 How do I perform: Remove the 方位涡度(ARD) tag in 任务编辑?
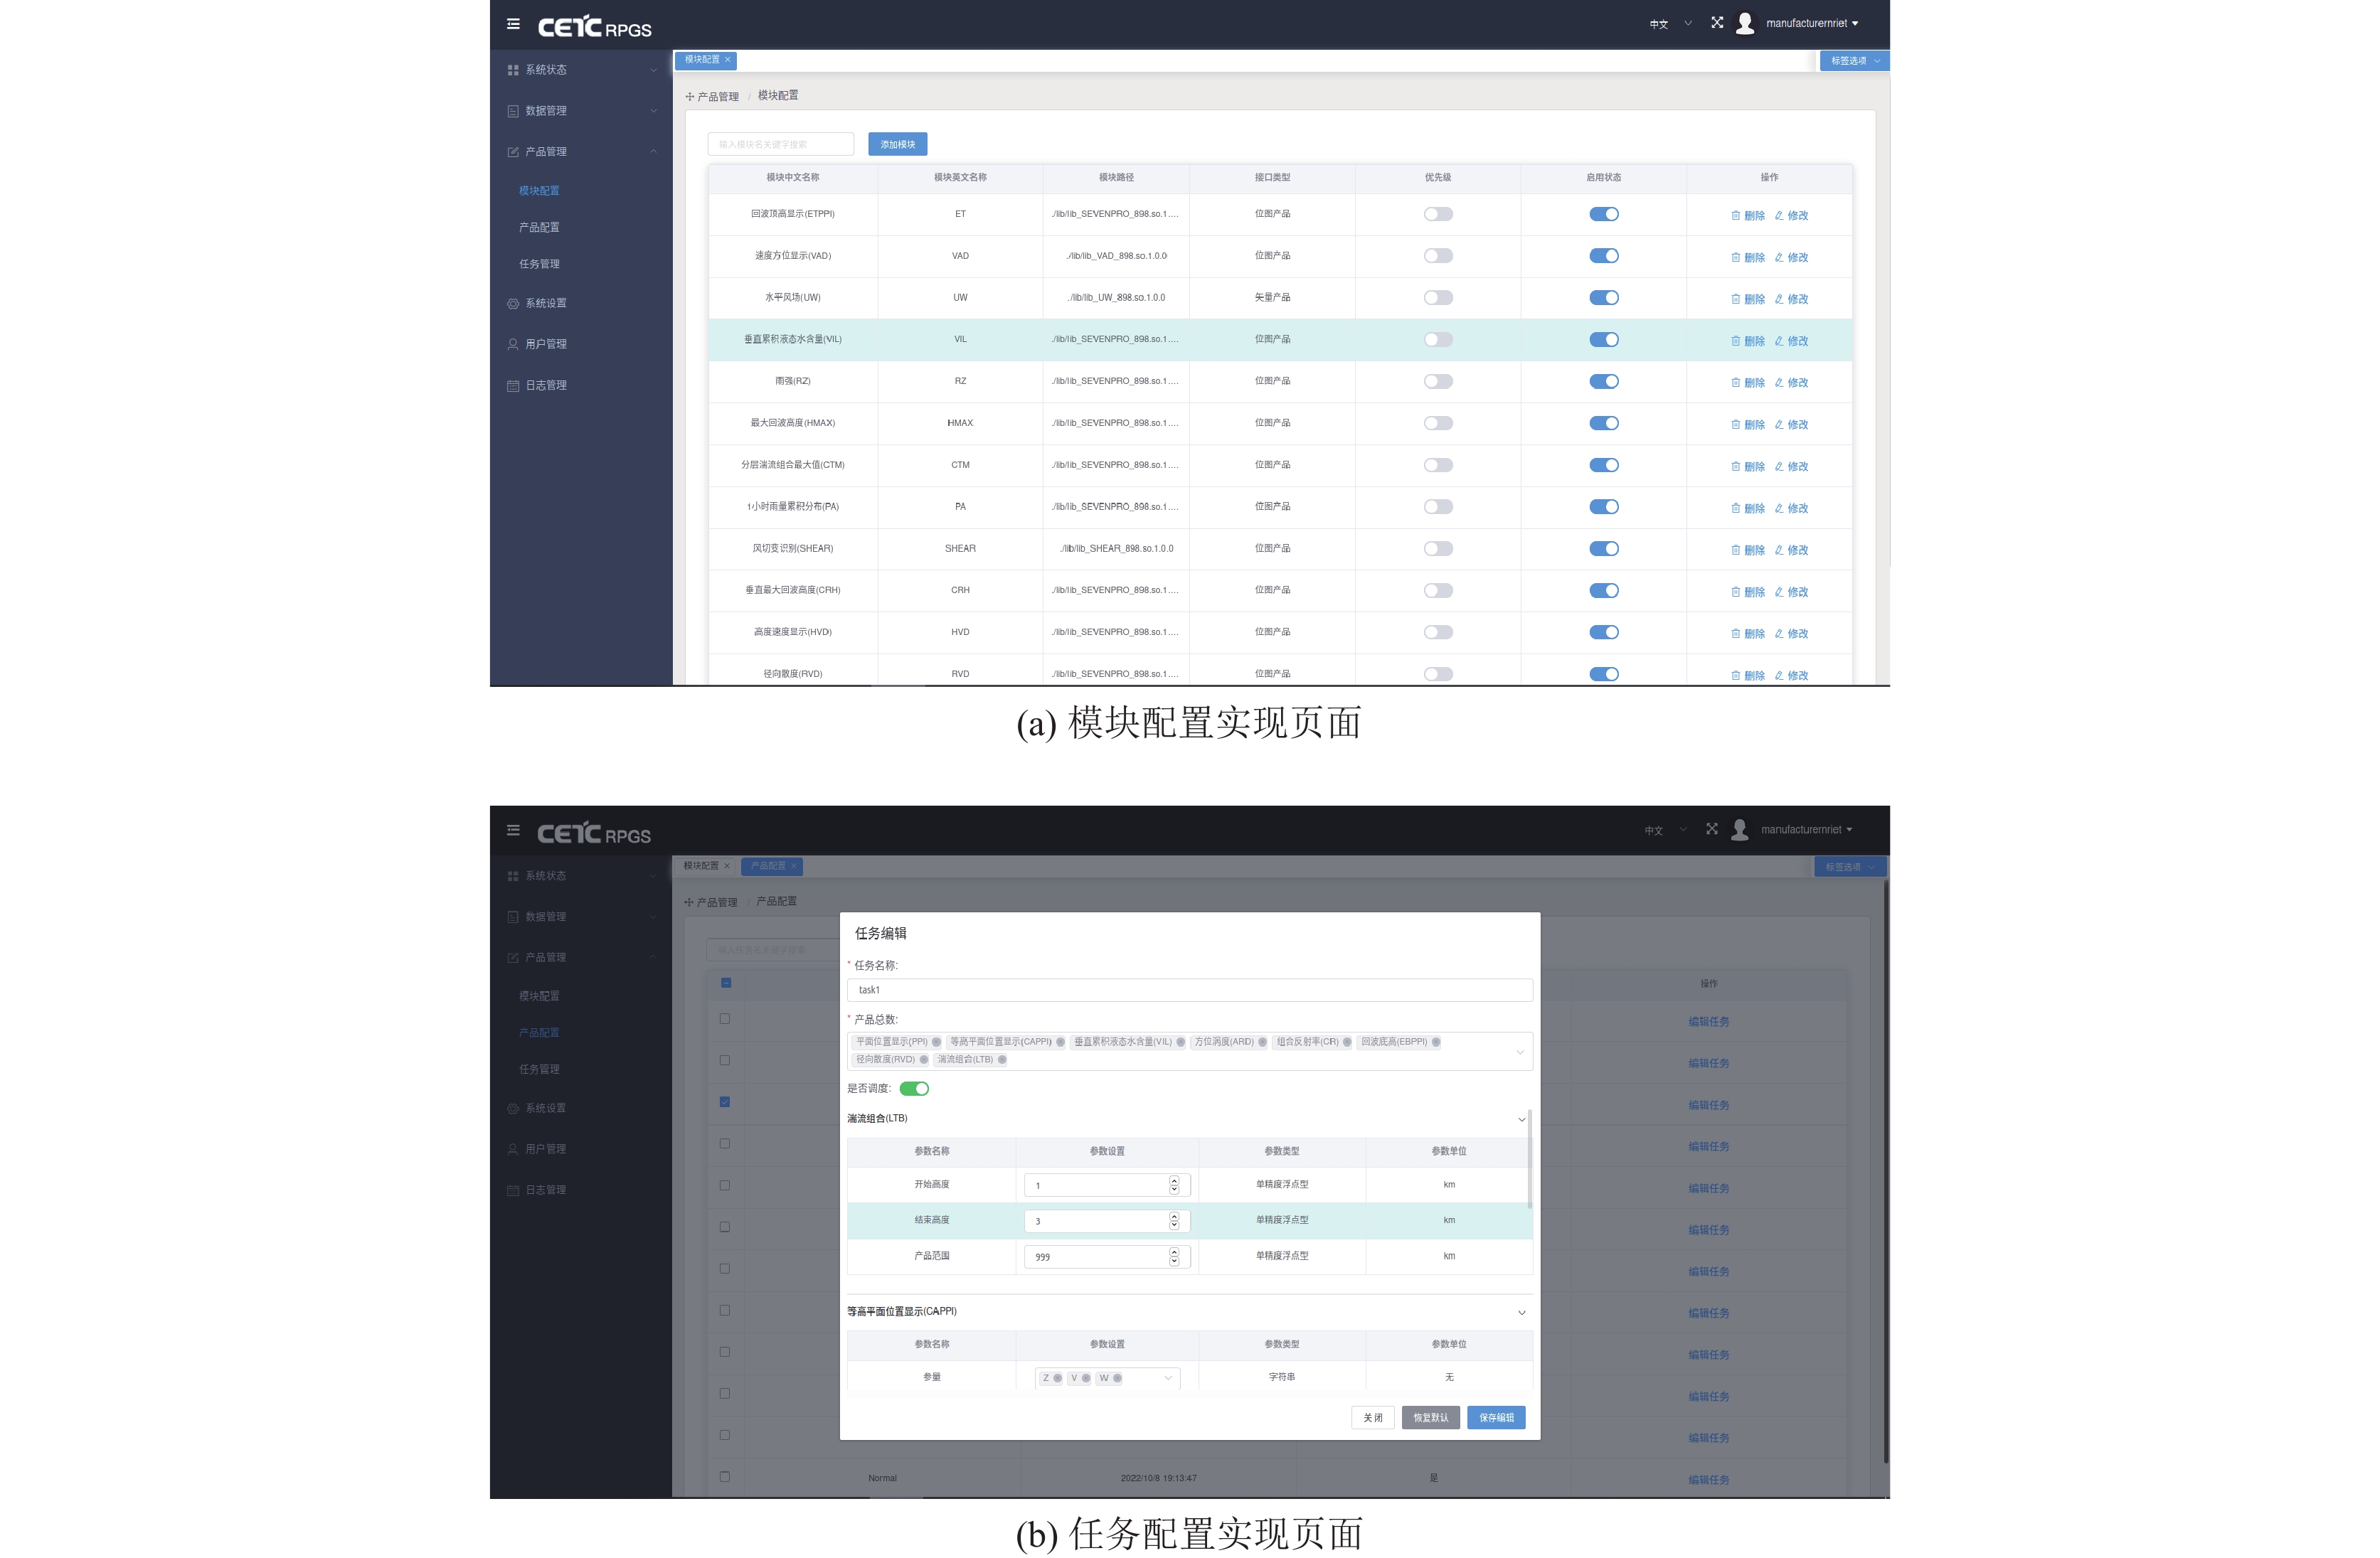coord(1262,1042)
